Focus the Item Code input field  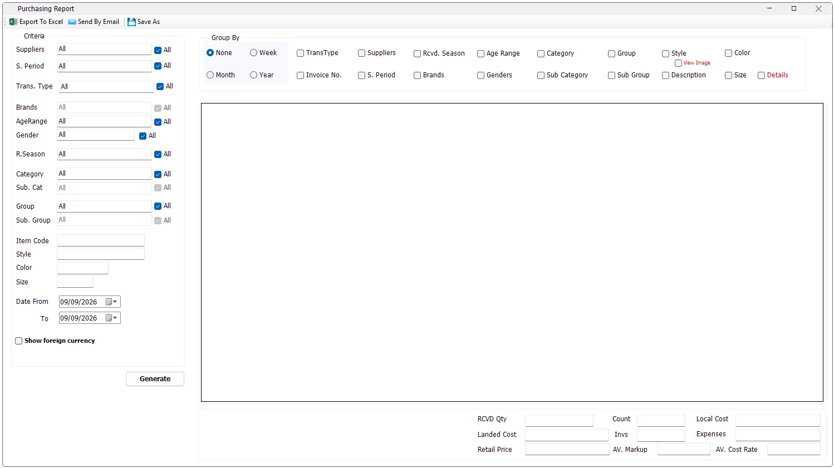[x=101, y=240]
